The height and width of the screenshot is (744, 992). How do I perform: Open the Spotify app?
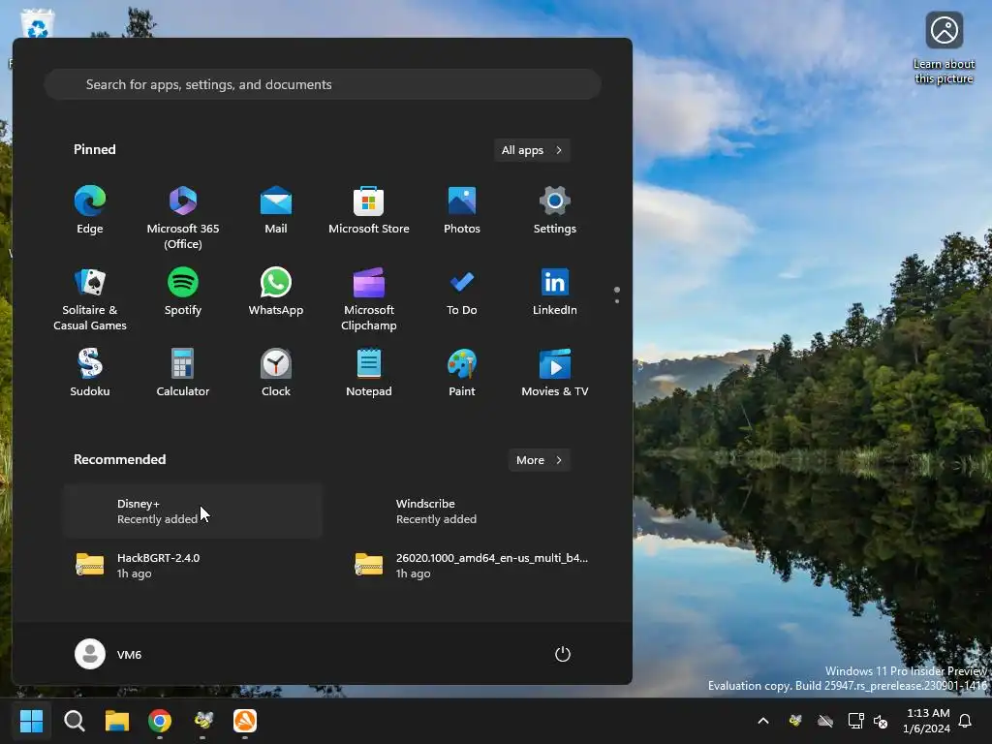click(x=183, y=293)
